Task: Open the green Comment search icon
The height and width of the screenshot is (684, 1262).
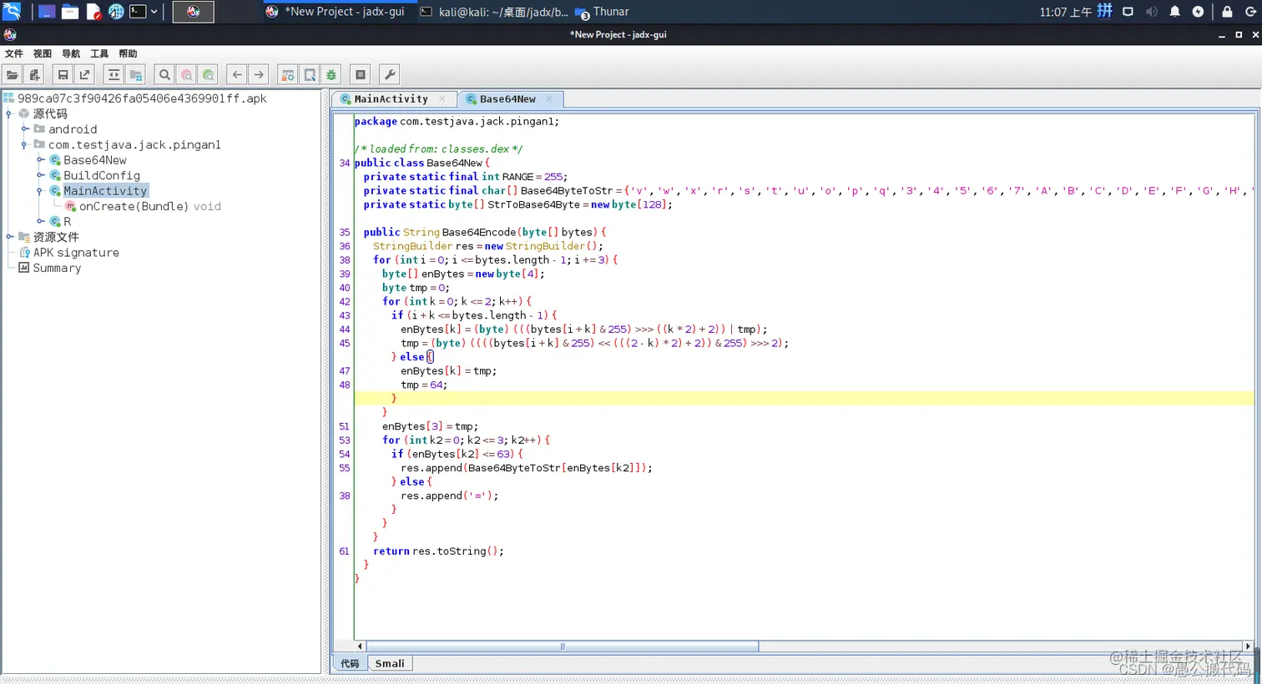Action: [209, 75]
